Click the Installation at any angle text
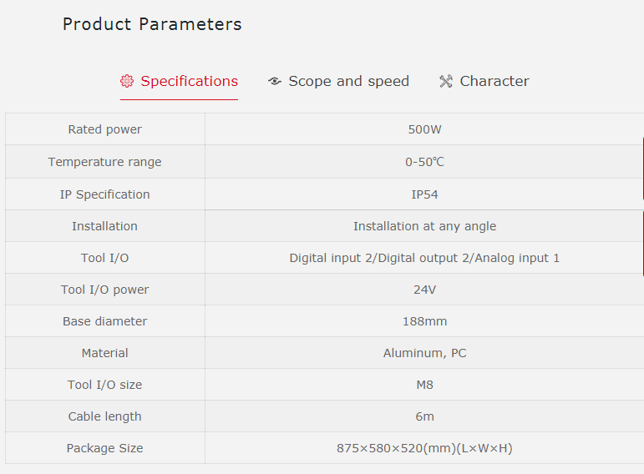Viewport: 644px width, 474px height. coord(424,226)
